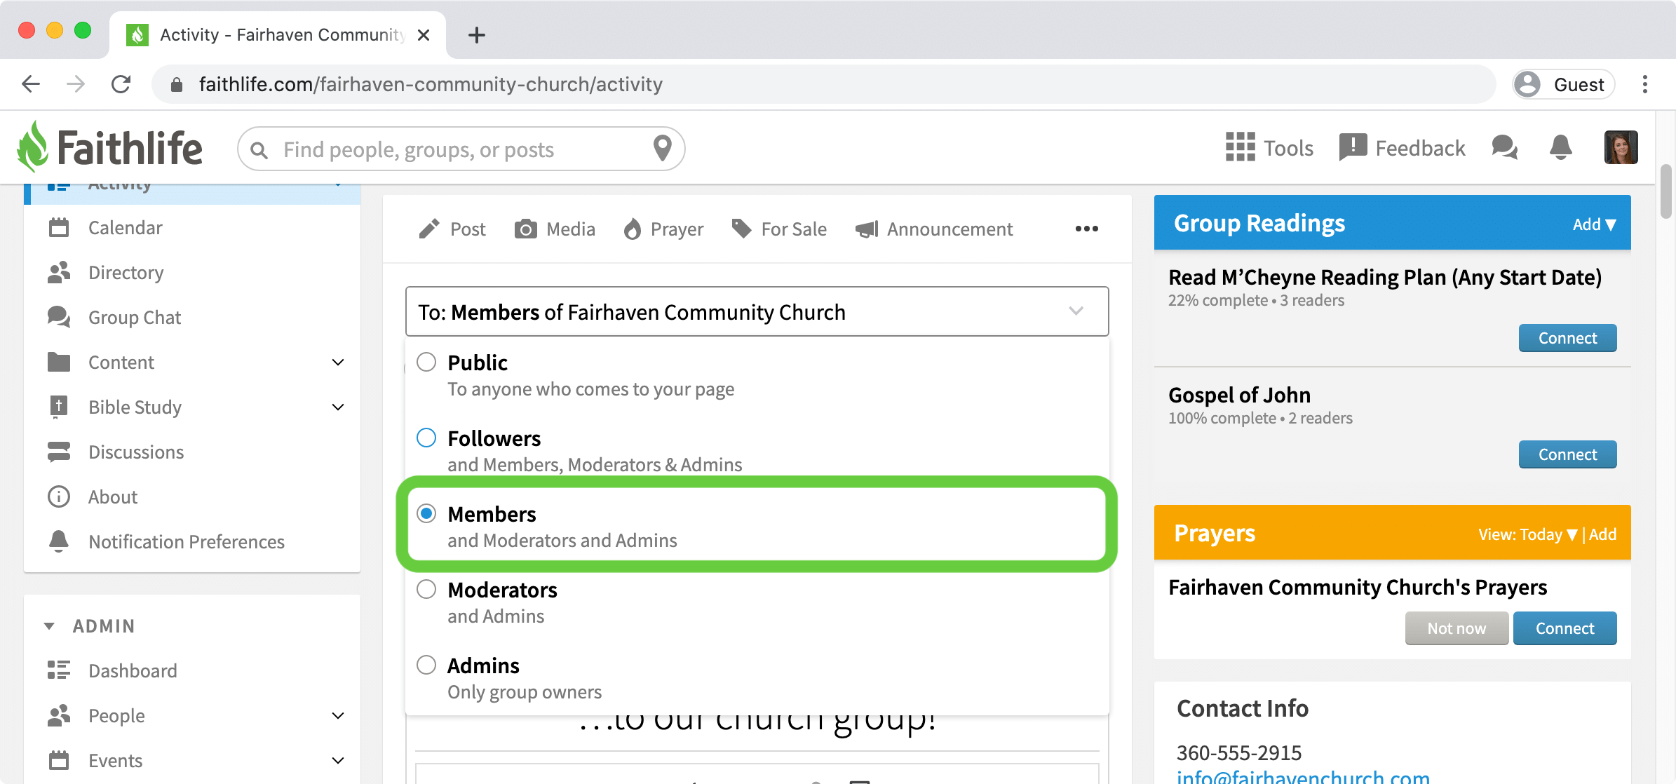Click the Faithlife flame logo
1676x784 pixels.
pyautogui.click(x=33, y=147)
